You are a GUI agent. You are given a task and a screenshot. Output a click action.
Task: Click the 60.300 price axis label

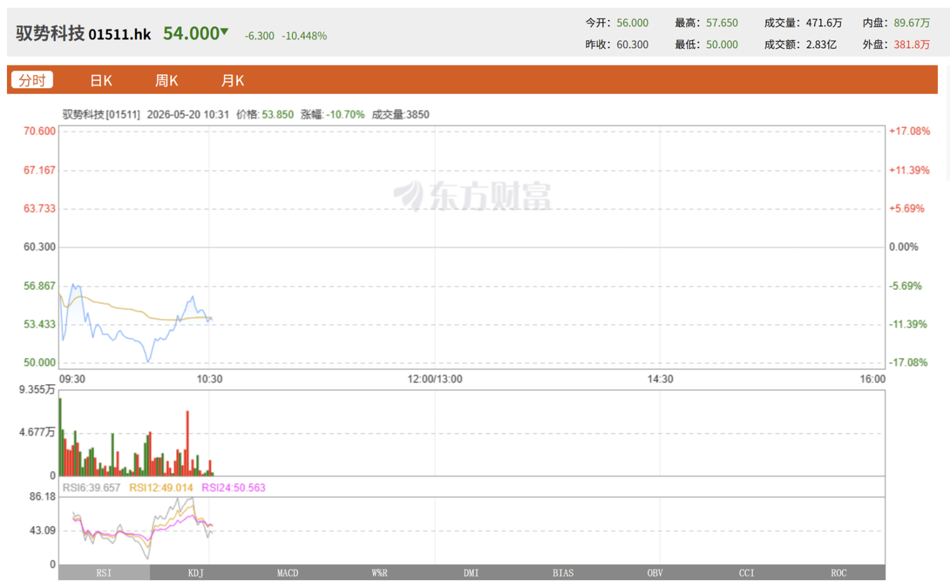pos(39,247)
